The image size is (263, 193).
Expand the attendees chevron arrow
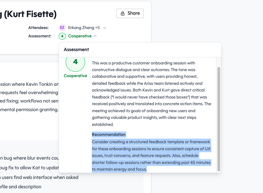pyautogui.click(x=105, y=28)
